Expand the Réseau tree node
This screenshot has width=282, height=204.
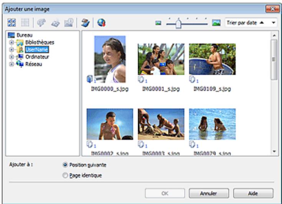click(12, 64)
